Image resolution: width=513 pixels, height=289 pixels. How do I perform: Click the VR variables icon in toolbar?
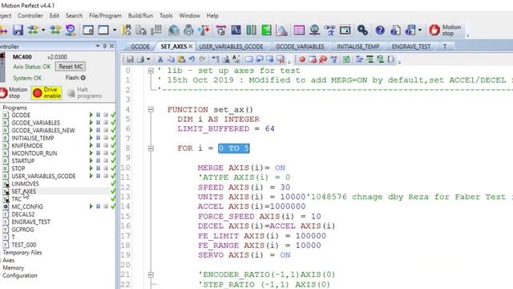point(314,31)
